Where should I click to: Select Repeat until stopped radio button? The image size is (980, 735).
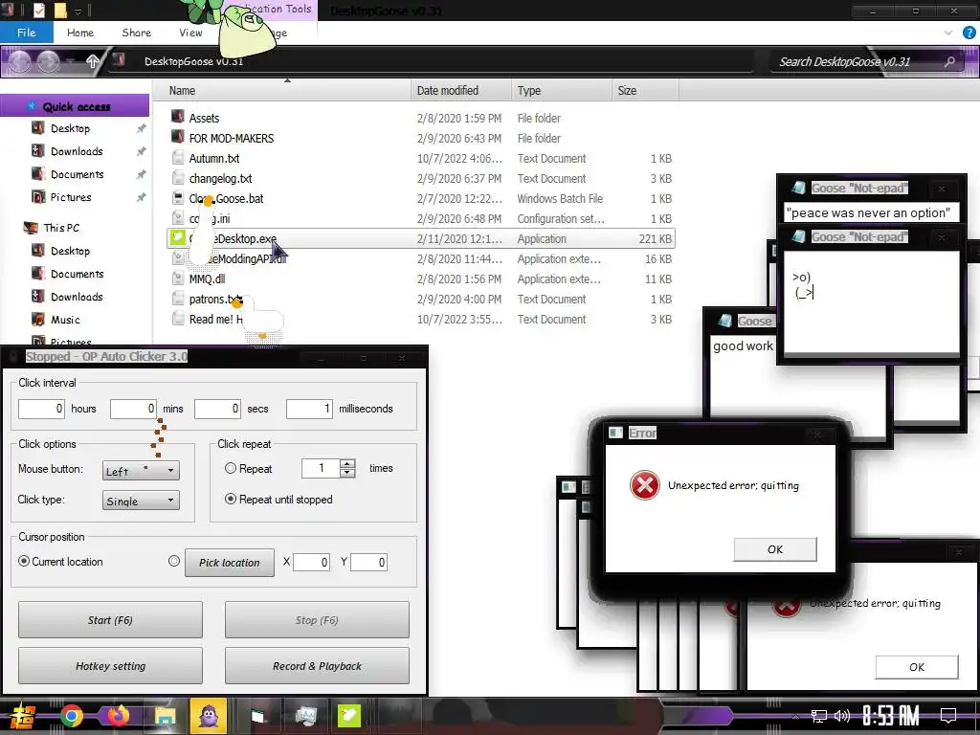pos(231,499)
